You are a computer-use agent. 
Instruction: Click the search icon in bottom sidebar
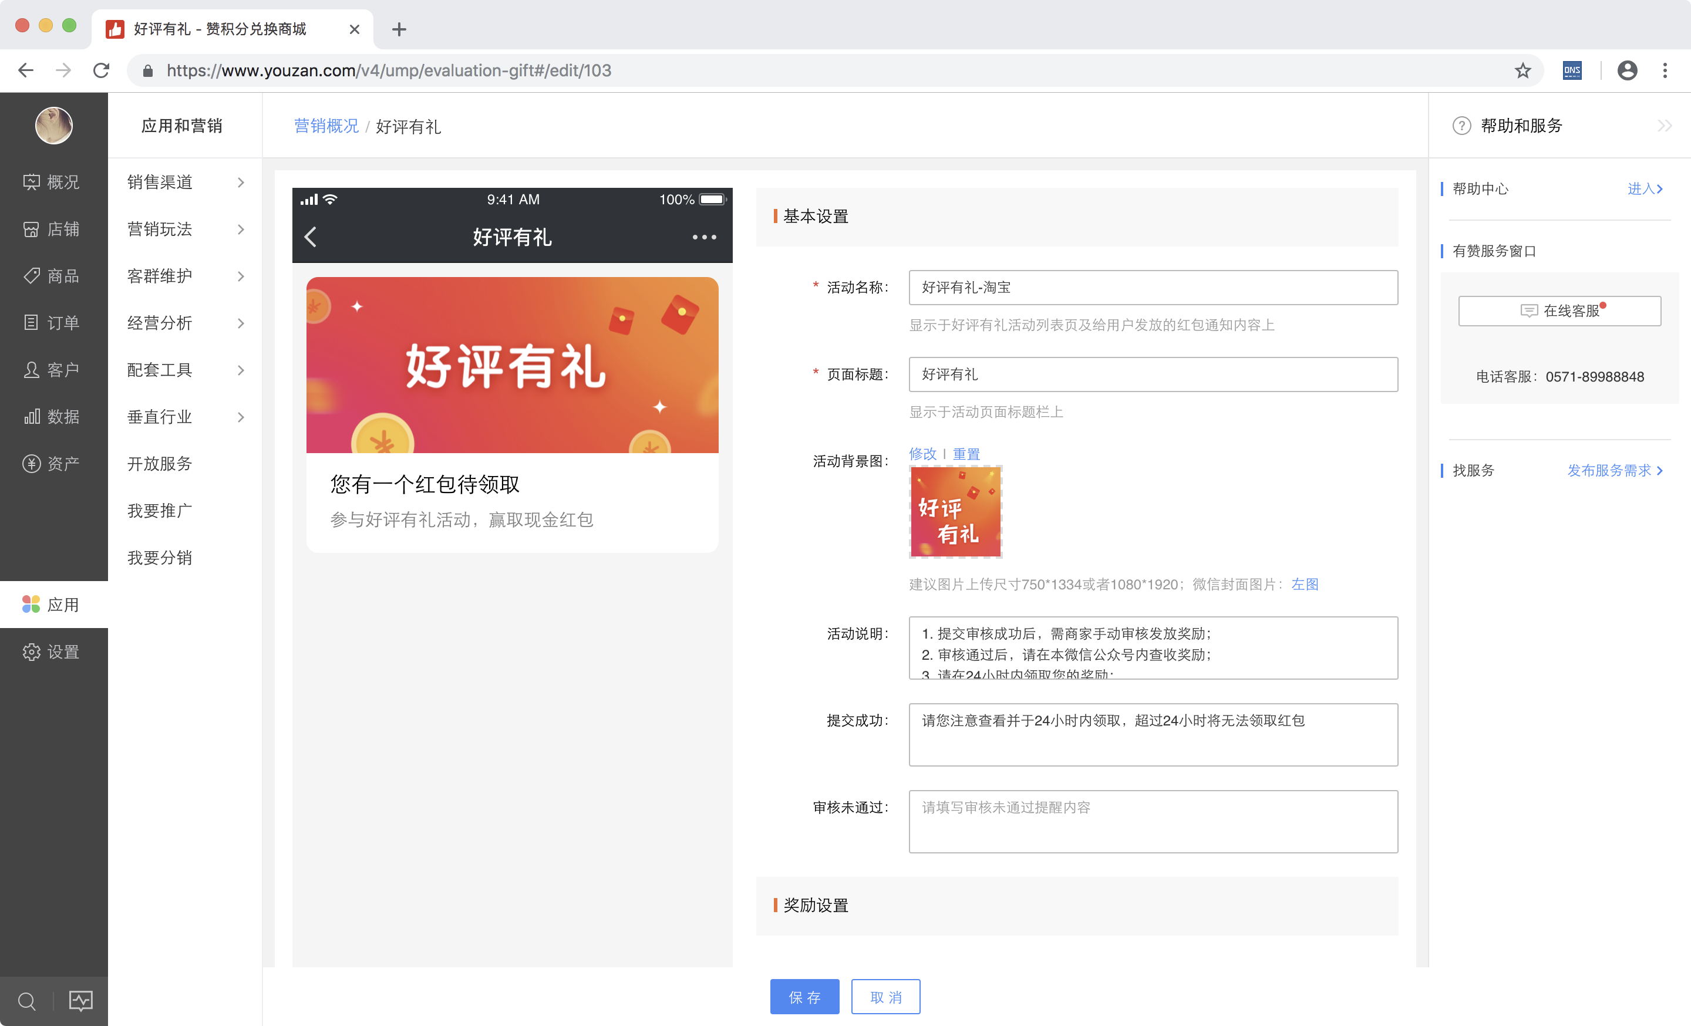pyautogui.click(x=27, y=1001)
